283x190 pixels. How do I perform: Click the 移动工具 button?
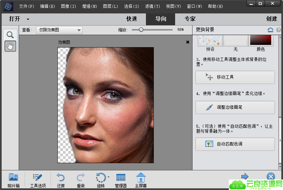click(235, 77)
